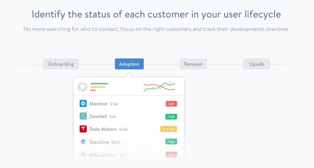The image size is (314, 168).
Task: Click the Low badge for Mibcube Inc.
Action: coord(171,155)
